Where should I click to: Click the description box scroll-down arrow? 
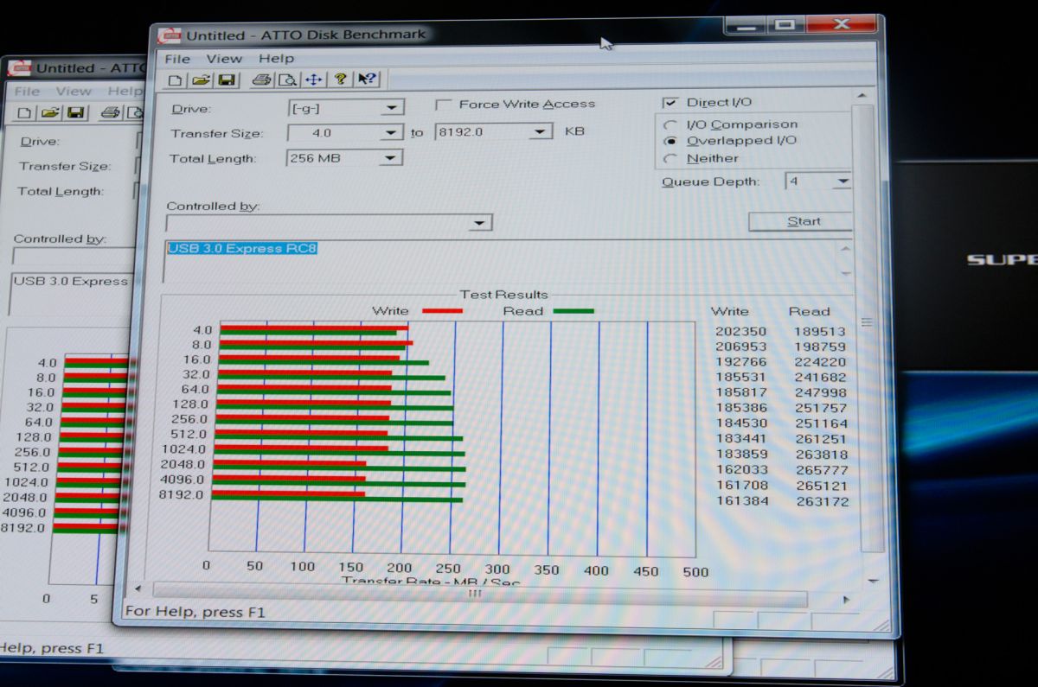point(846,272)
